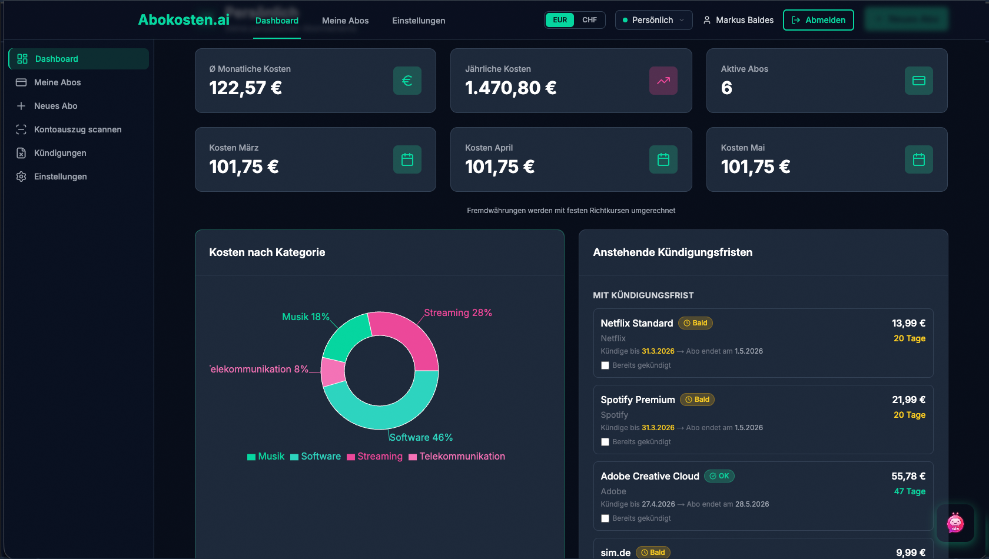Mark Adobe Creative Cloud as already cancelled

click(605, 518)
